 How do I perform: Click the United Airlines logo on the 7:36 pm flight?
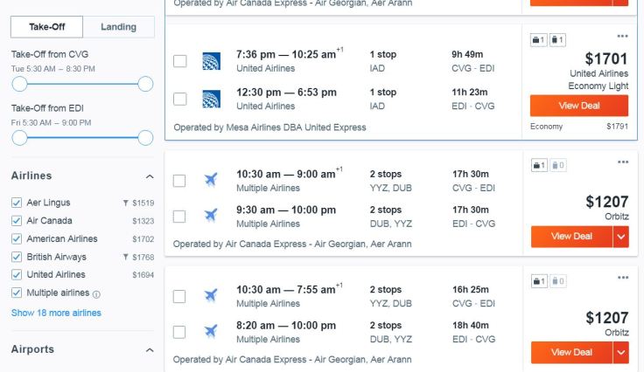pyautogui.click(x=210, y=60)
